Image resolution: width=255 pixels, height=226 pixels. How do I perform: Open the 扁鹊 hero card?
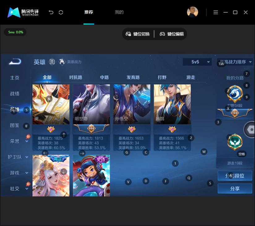[x=172, y=104]
